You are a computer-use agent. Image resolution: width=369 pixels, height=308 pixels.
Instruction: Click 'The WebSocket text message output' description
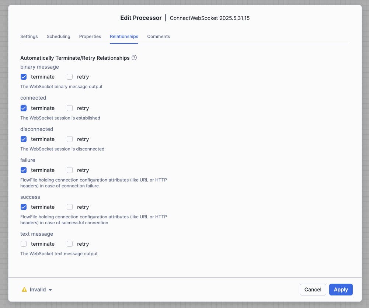59,254
